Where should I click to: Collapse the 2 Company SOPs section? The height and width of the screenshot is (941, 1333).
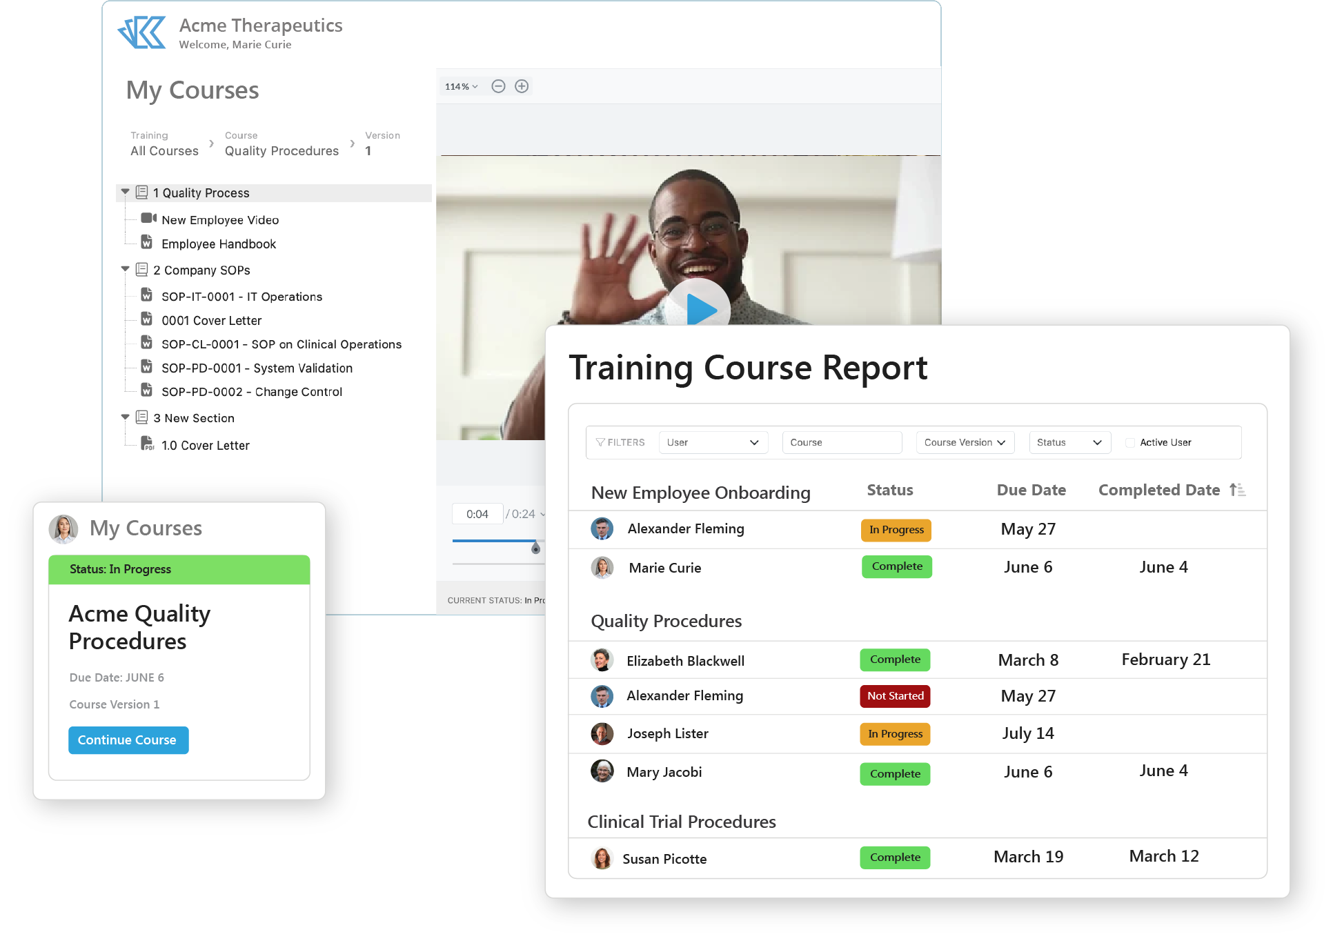click(x=126, y=270)
